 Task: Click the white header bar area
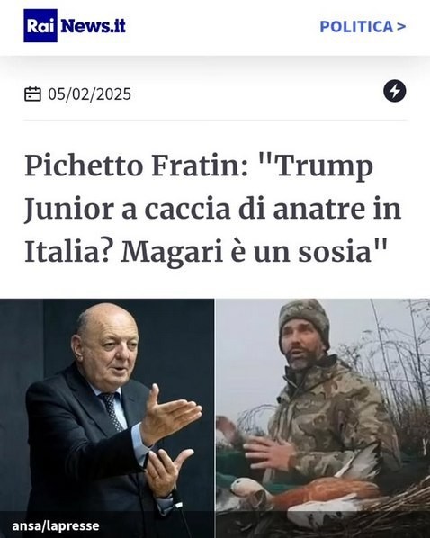[215, 28]
